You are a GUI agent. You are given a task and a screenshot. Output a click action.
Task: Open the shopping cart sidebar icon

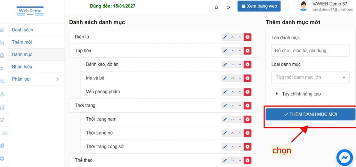click(3, 43)
